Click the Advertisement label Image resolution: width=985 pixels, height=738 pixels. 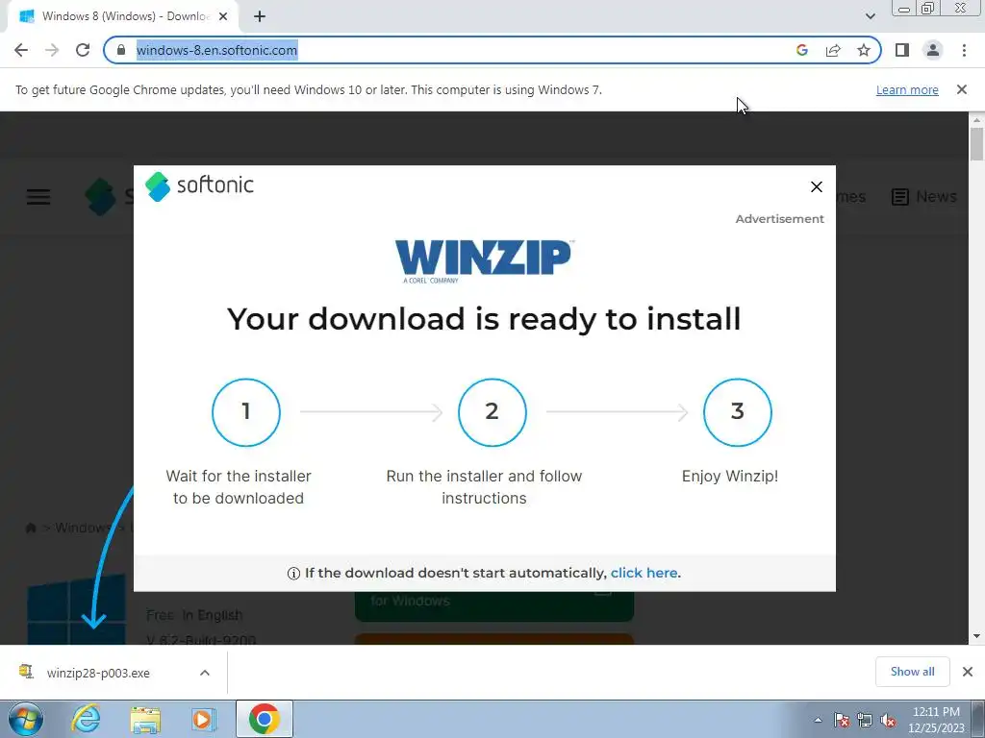click(779, 219)
